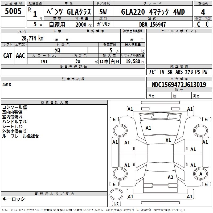Click chassis number WDC1569472J613019

click(179, 85)
